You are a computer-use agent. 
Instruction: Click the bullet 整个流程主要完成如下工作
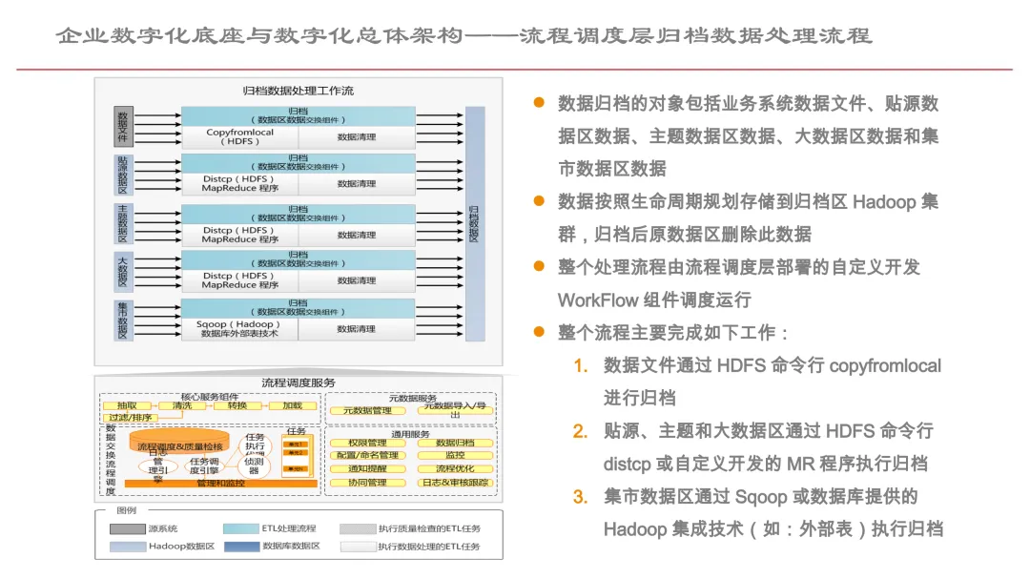(672, 333)
